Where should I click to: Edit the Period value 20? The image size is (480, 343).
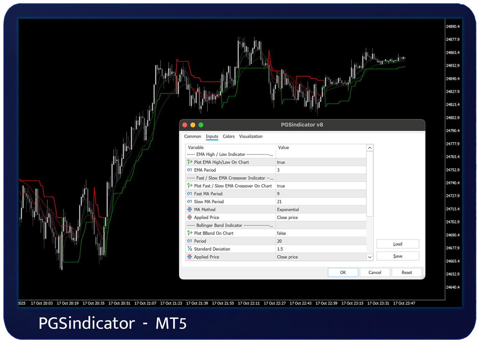[321, 241]
